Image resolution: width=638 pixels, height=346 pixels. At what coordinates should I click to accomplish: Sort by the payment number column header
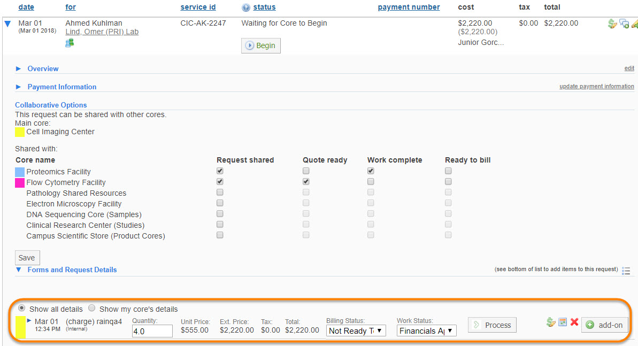[409, 7]
